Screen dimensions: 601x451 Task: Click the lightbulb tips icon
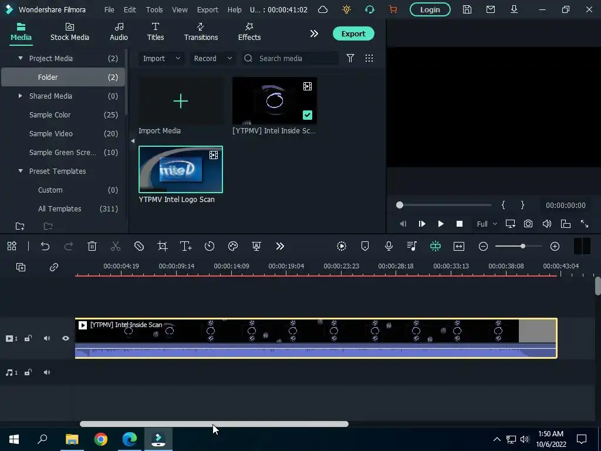[x=346, y=9]
